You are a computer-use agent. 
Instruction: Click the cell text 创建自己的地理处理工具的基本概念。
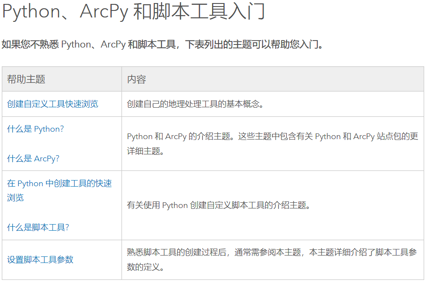(195, 104)
